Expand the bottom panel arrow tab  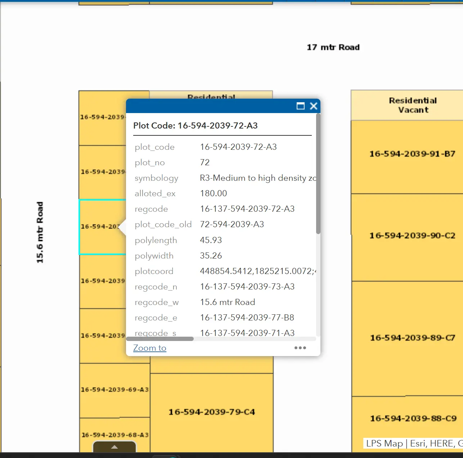pos(114,447)
